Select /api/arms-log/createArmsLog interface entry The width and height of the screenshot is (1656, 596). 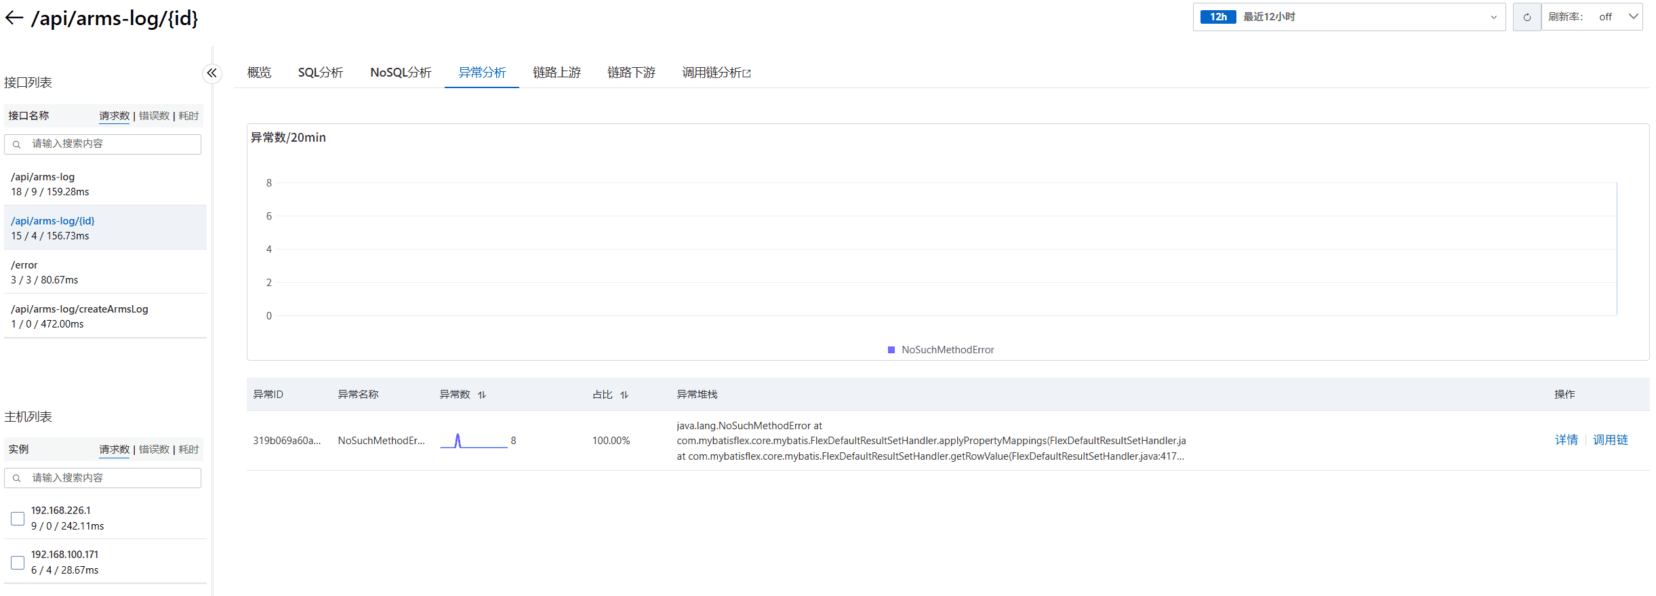coord(105,316)
